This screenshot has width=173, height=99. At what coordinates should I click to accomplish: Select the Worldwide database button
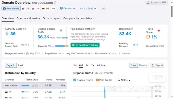pyautogui.click(x=11, y=8)
